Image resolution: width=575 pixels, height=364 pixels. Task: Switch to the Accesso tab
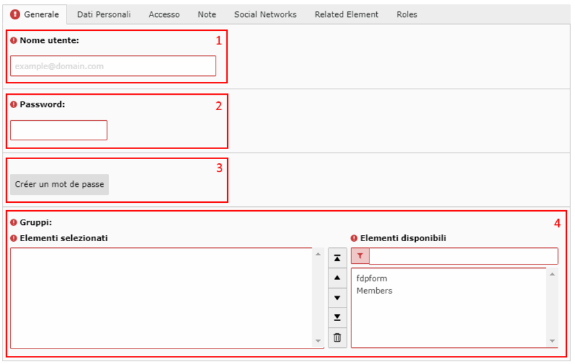coord(164,14)
